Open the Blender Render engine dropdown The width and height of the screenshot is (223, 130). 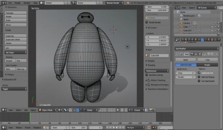[x=115, y=3]
